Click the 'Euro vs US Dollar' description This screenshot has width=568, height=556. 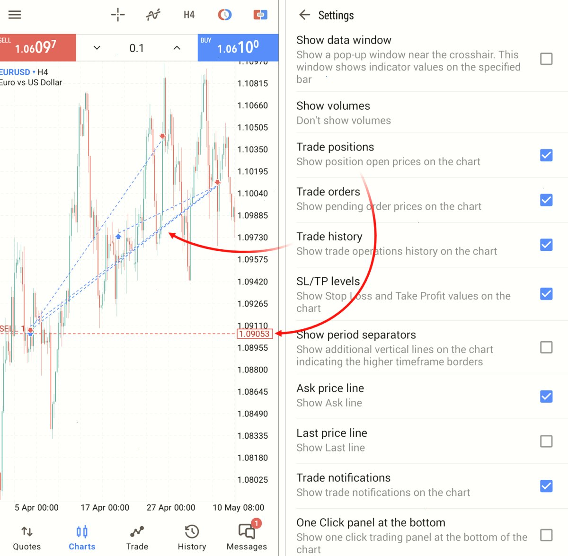click(31, 82)
